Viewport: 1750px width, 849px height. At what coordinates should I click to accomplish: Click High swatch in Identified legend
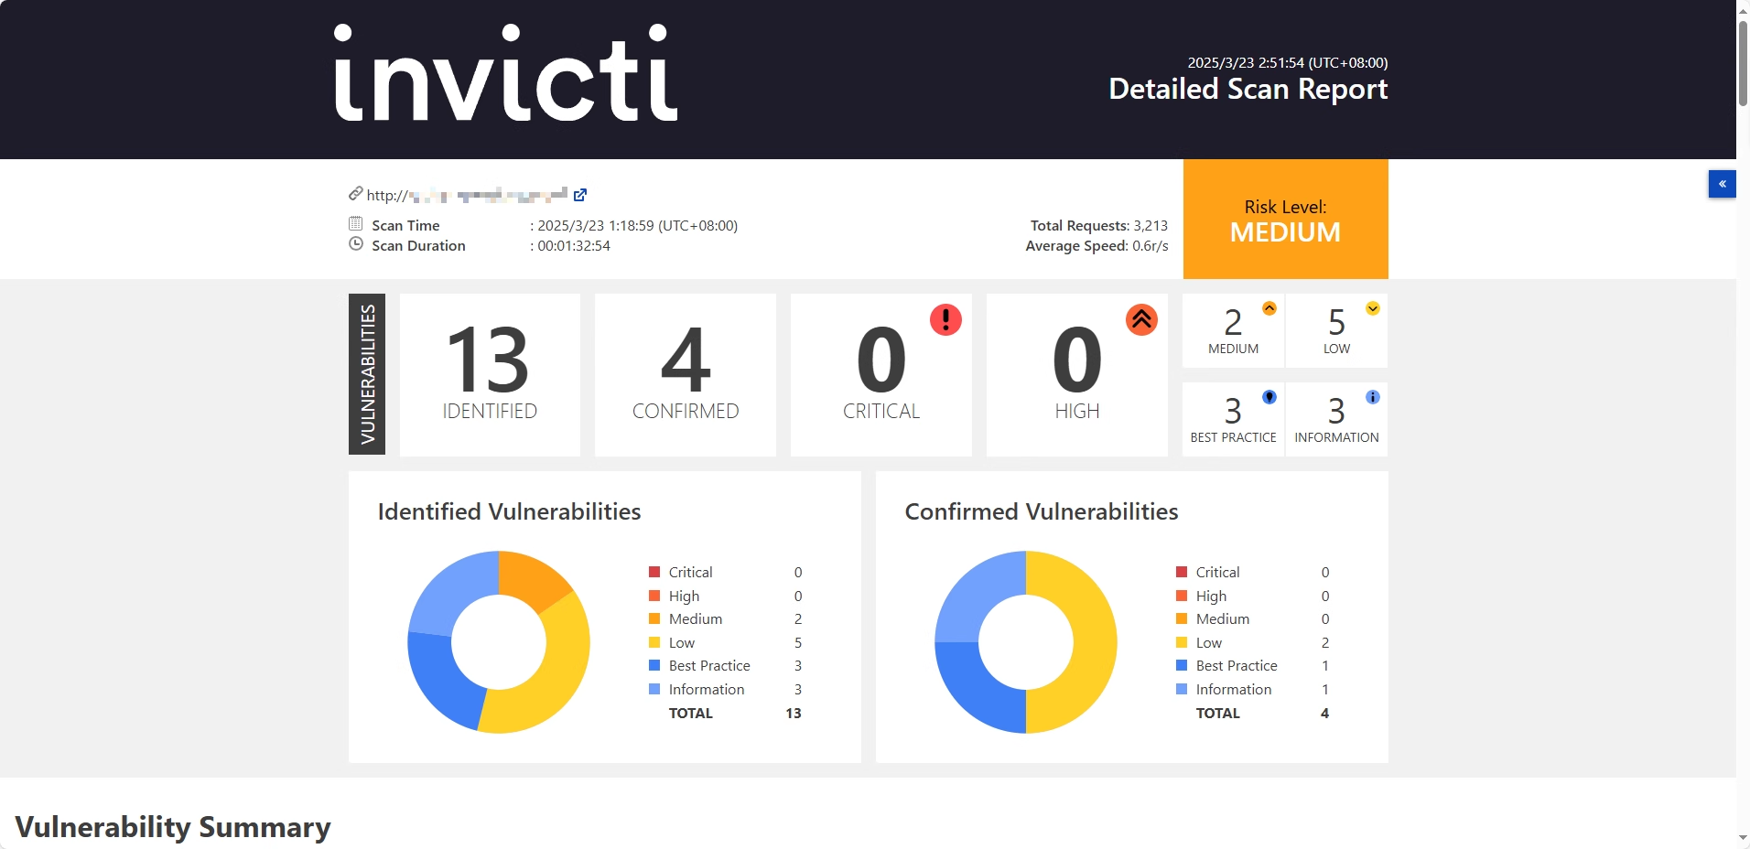tap(654, 596)
